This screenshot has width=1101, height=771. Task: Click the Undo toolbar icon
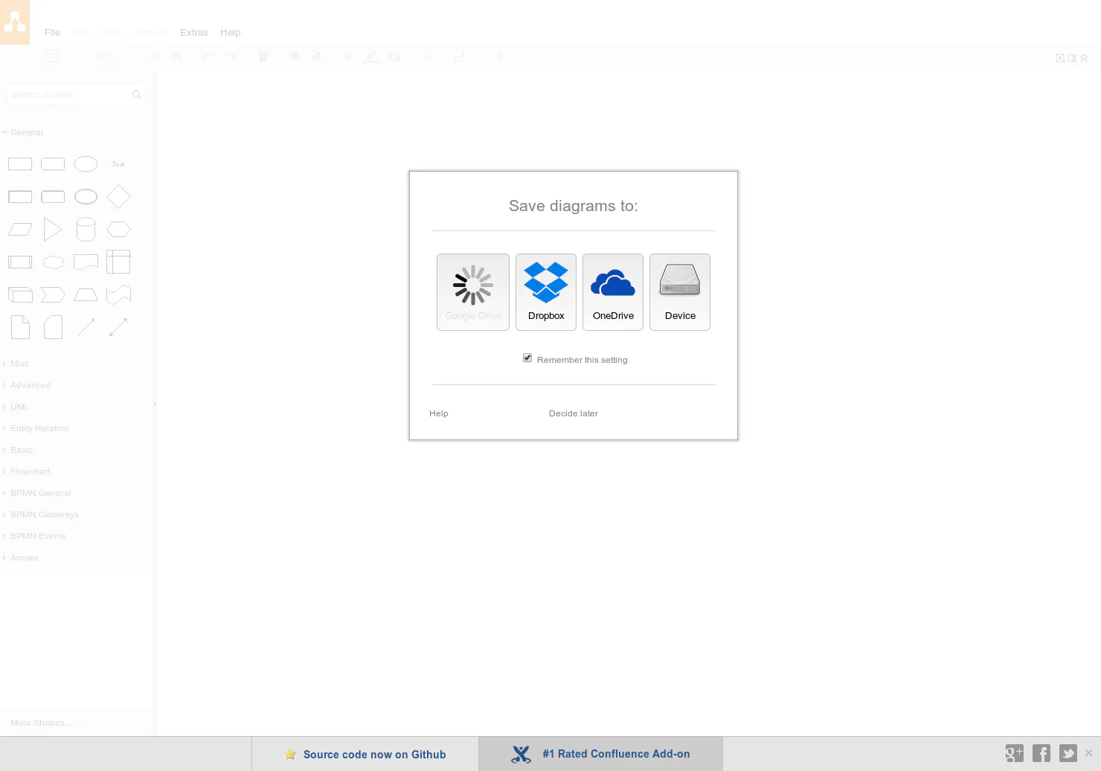(208, 57)
